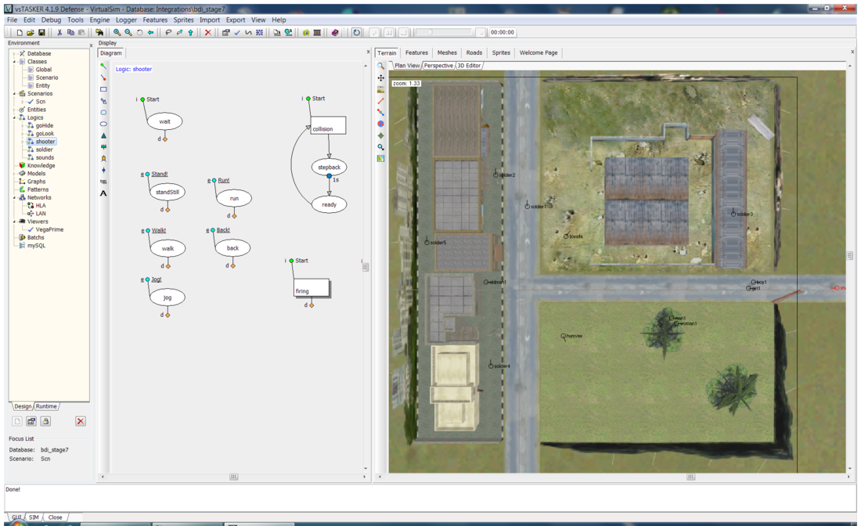Click the magnifier icon in terrain toolbar
Viewport: 861px width, 526px height.
(381, 67)
